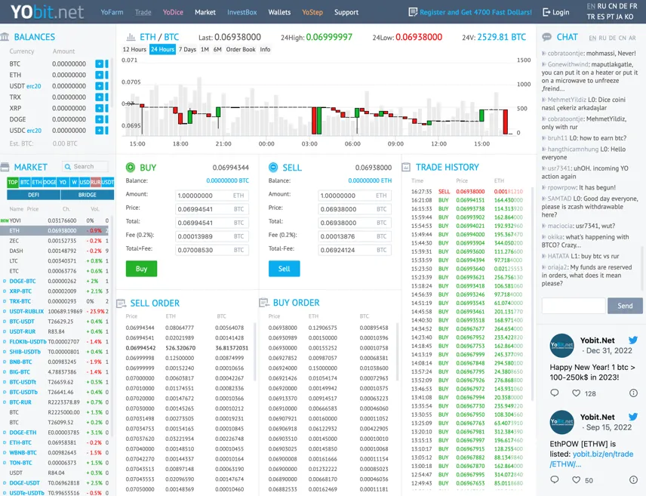Click the Buy Amount input field

tap(212, 196)
